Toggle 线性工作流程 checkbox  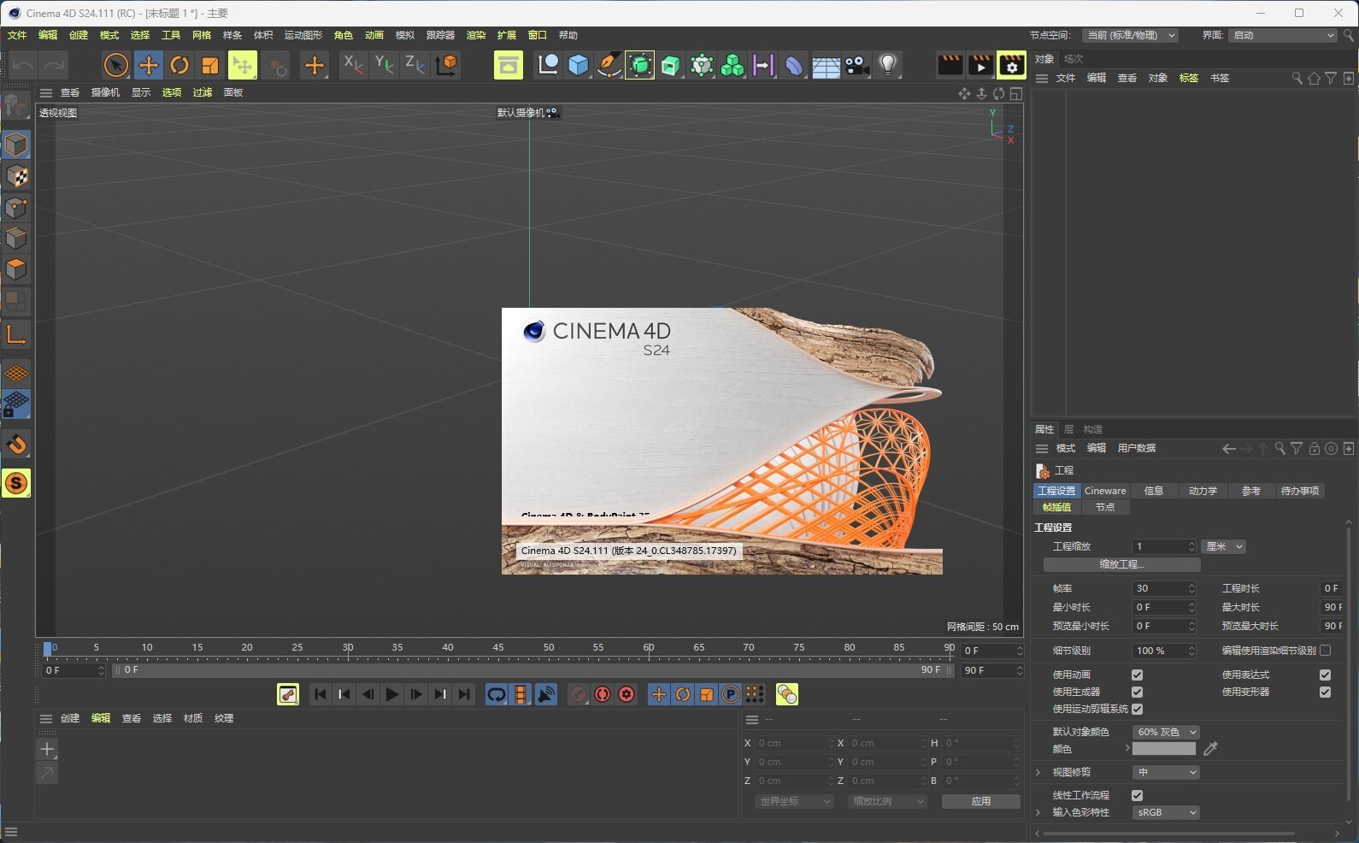pos(1137,795)
